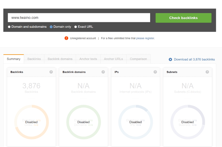
Task: Click the N/A value above Internet protocols (IPs)
Action: click(136, 86)
